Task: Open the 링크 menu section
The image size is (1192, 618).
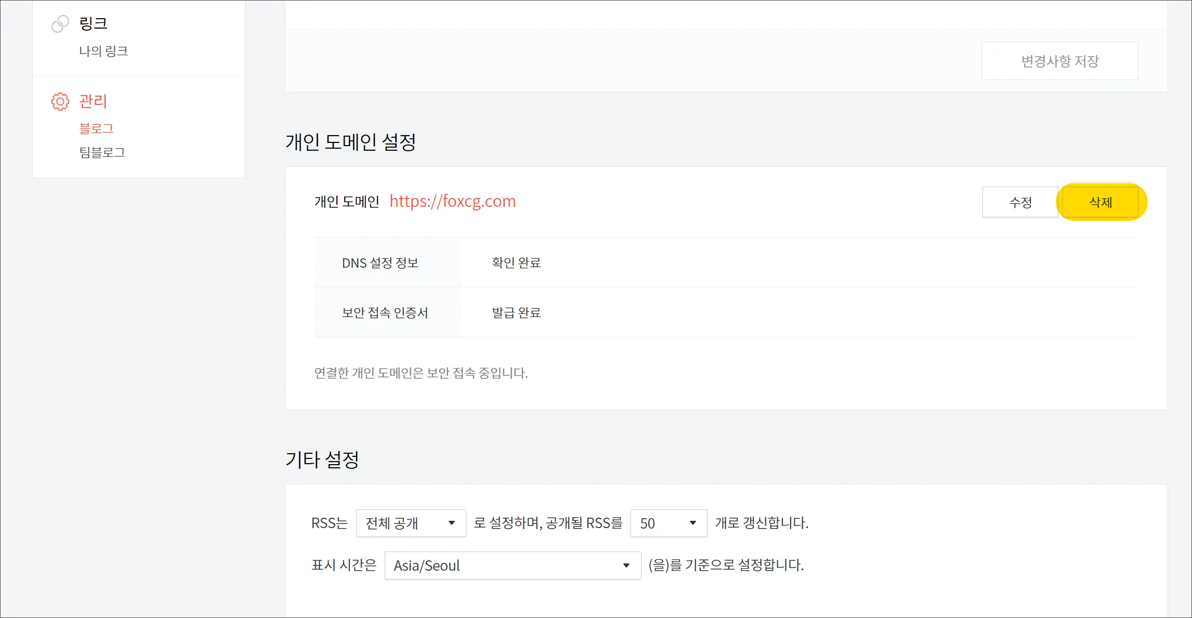Action: 93,23
